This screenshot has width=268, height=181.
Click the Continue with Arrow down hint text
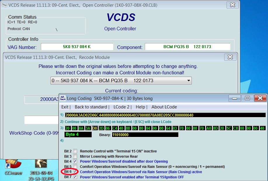pos(118,122)
